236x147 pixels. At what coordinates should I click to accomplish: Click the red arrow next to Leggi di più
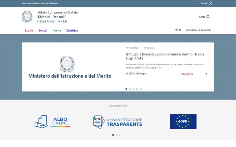pyautogui.click(x=206, y=74)
